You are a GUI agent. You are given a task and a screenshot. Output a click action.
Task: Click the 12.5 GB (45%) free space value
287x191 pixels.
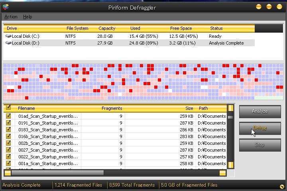click(183, 36)
